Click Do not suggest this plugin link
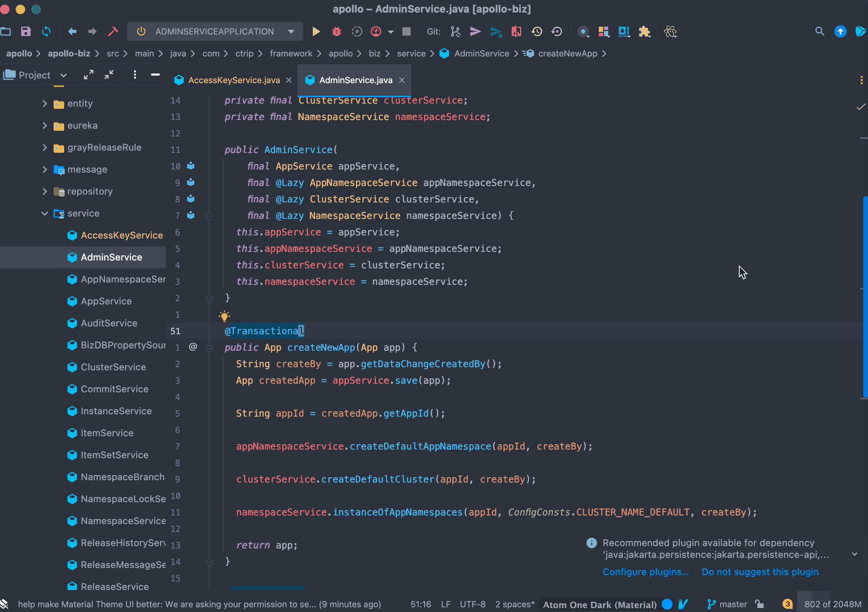The image size is (868, 612). coord(760,571)
